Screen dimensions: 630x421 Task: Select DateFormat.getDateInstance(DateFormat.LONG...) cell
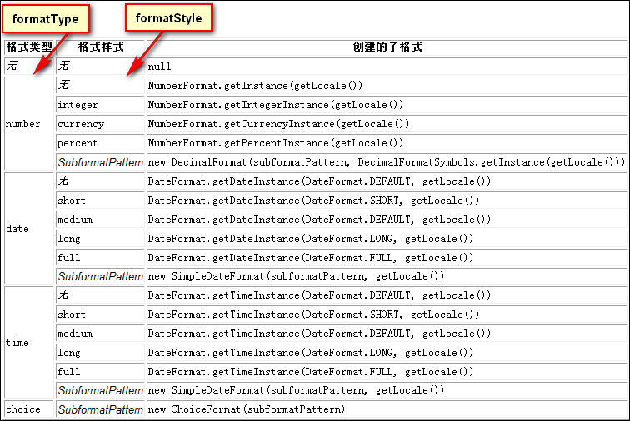387,239
